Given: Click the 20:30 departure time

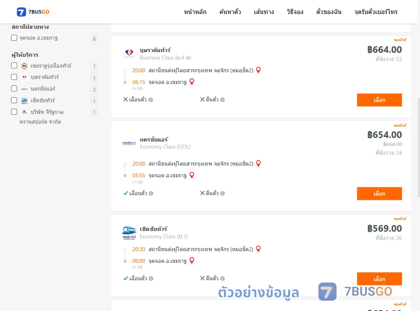Looking at the screenshot, I should tap(138, 250).
